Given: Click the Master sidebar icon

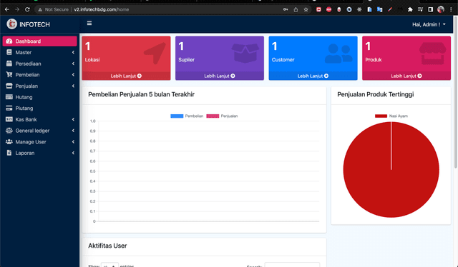Looking at the screenshot, I should pos(9,52).
